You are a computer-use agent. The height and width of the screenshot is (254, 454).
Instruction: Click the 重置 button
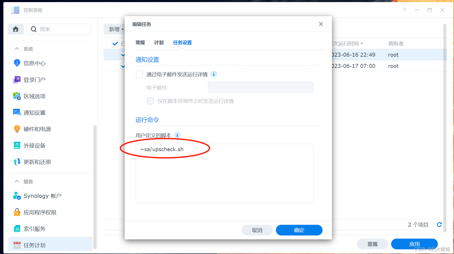372,244
